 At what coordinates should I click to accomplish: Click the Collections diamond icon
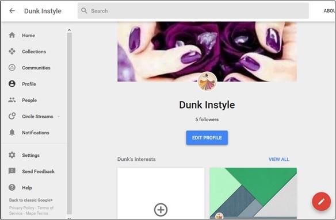pyautogui.click(x=12, y=51)
